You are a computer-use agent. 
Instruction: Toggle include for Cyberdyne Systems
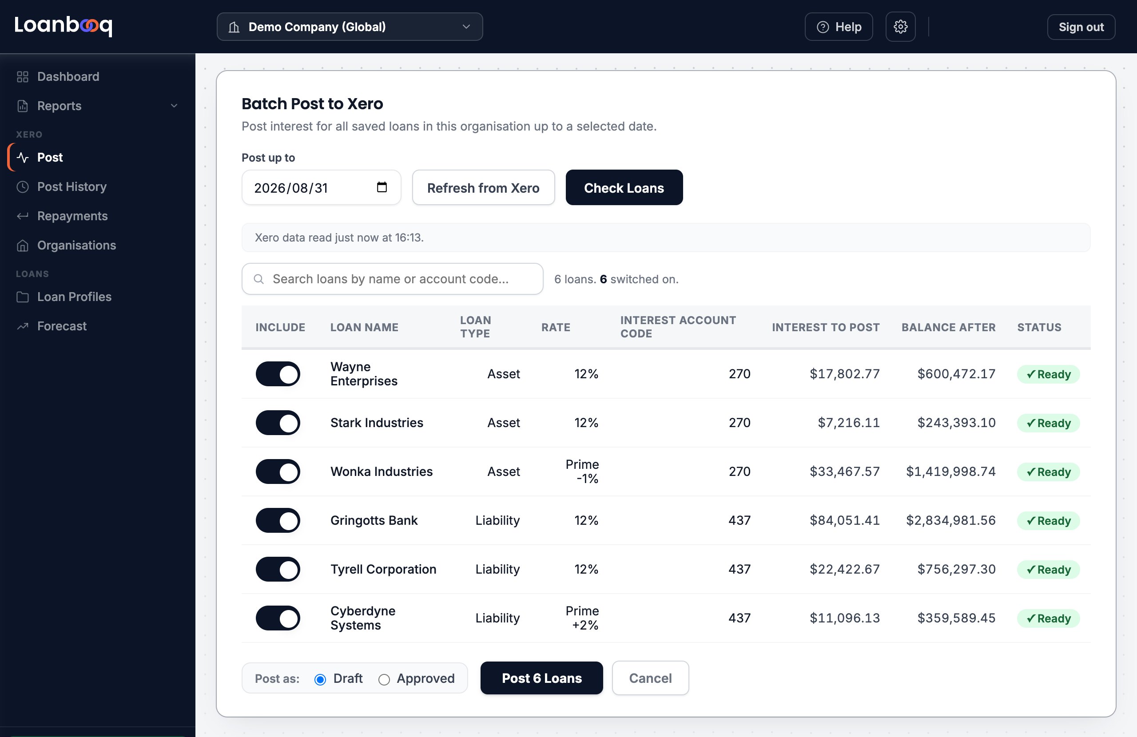tap(278, 618)
